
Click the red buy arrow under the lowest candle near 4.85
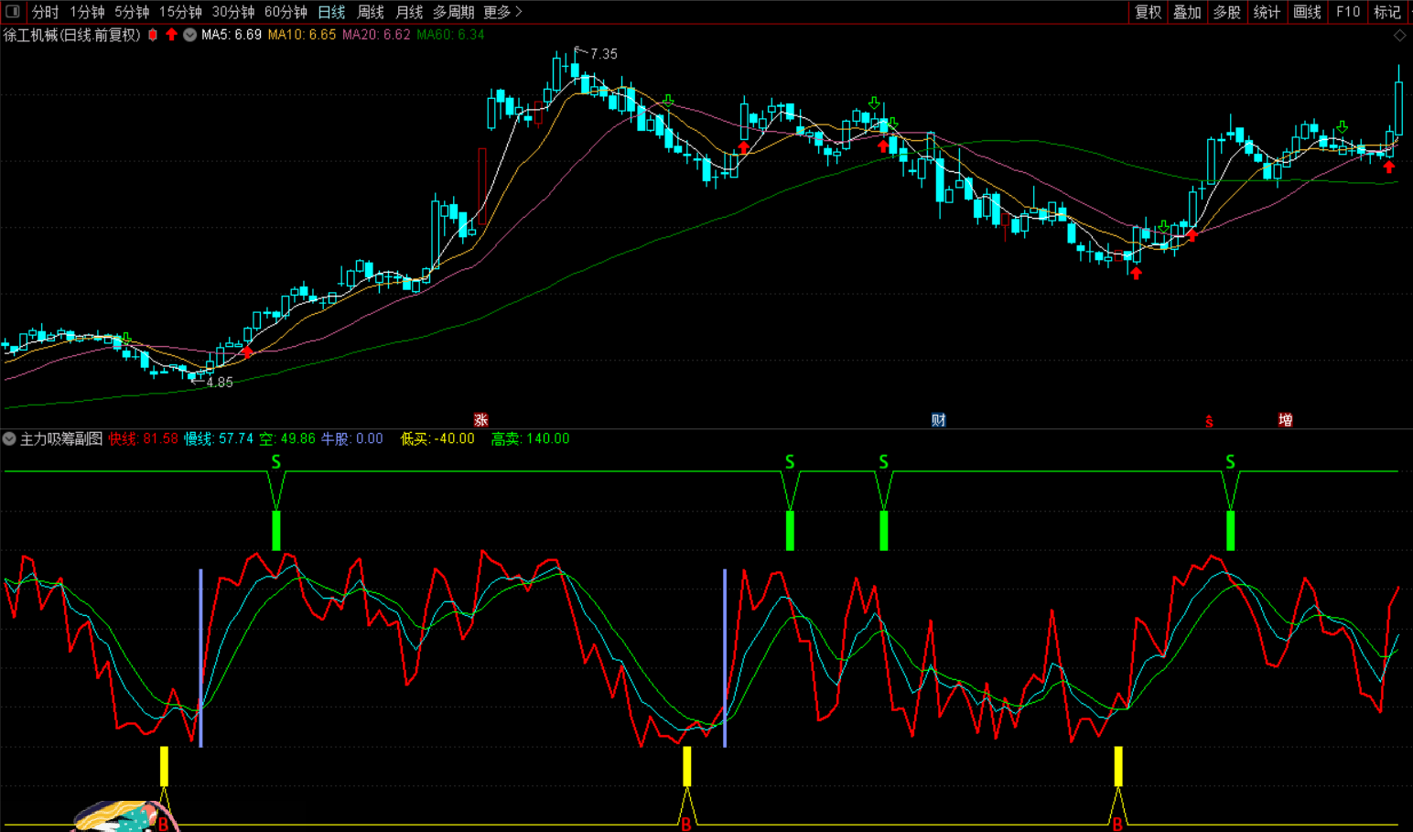coord(247,352)
